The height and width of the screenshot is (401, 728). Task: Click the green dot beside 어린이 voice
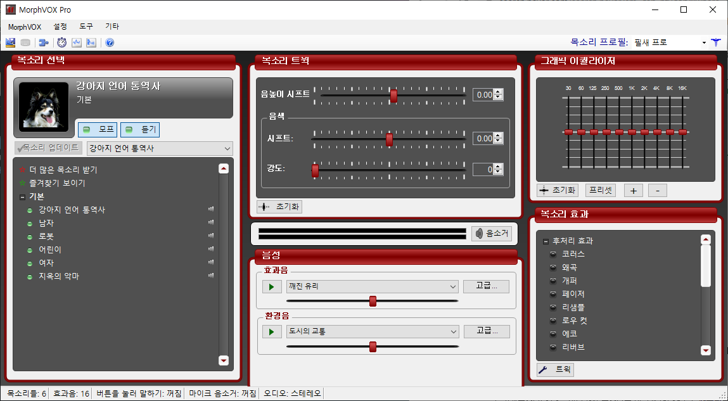coord(30,250)
